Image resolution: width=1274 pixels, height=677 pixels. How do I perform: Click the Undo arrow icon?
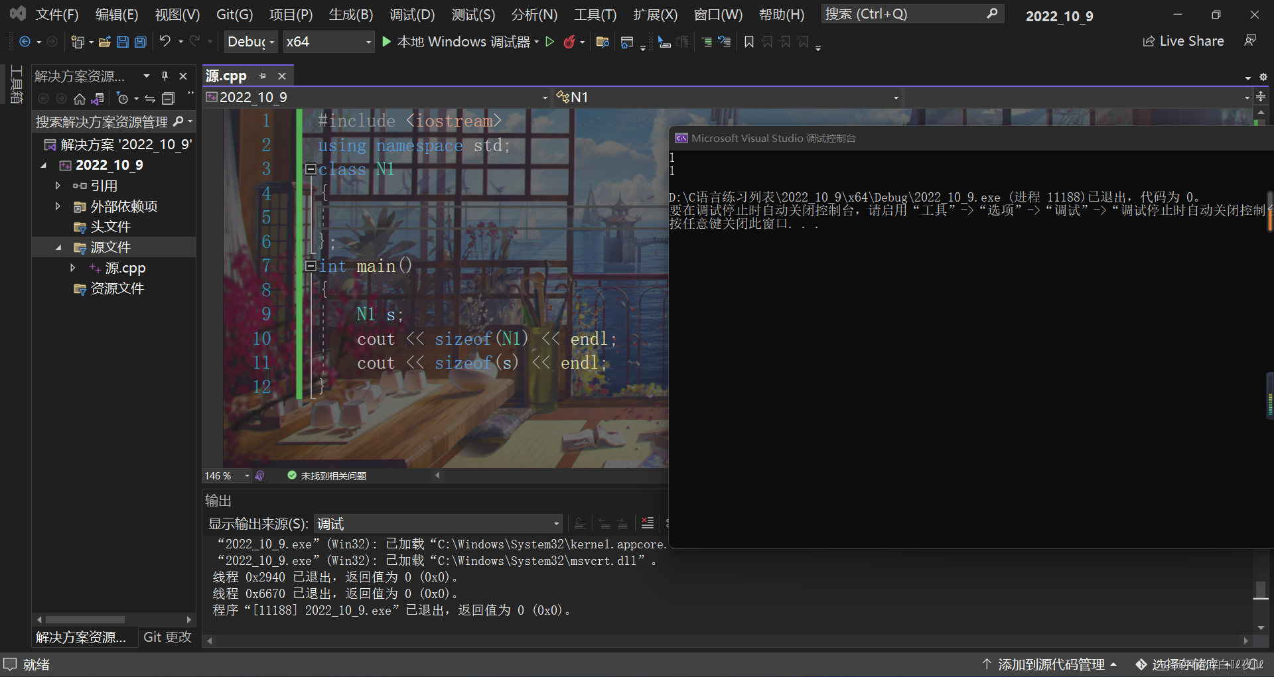[x=165, y=41]
